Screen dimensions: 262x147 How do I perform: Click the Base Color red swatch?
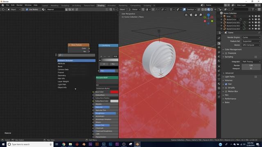(114, 92)
